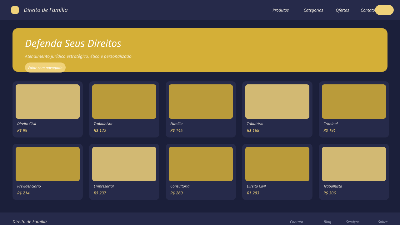The width and height of the screenshot is (400, 225).
Task: Click the R$ 260 price
Action: click(x=177, y=193)
